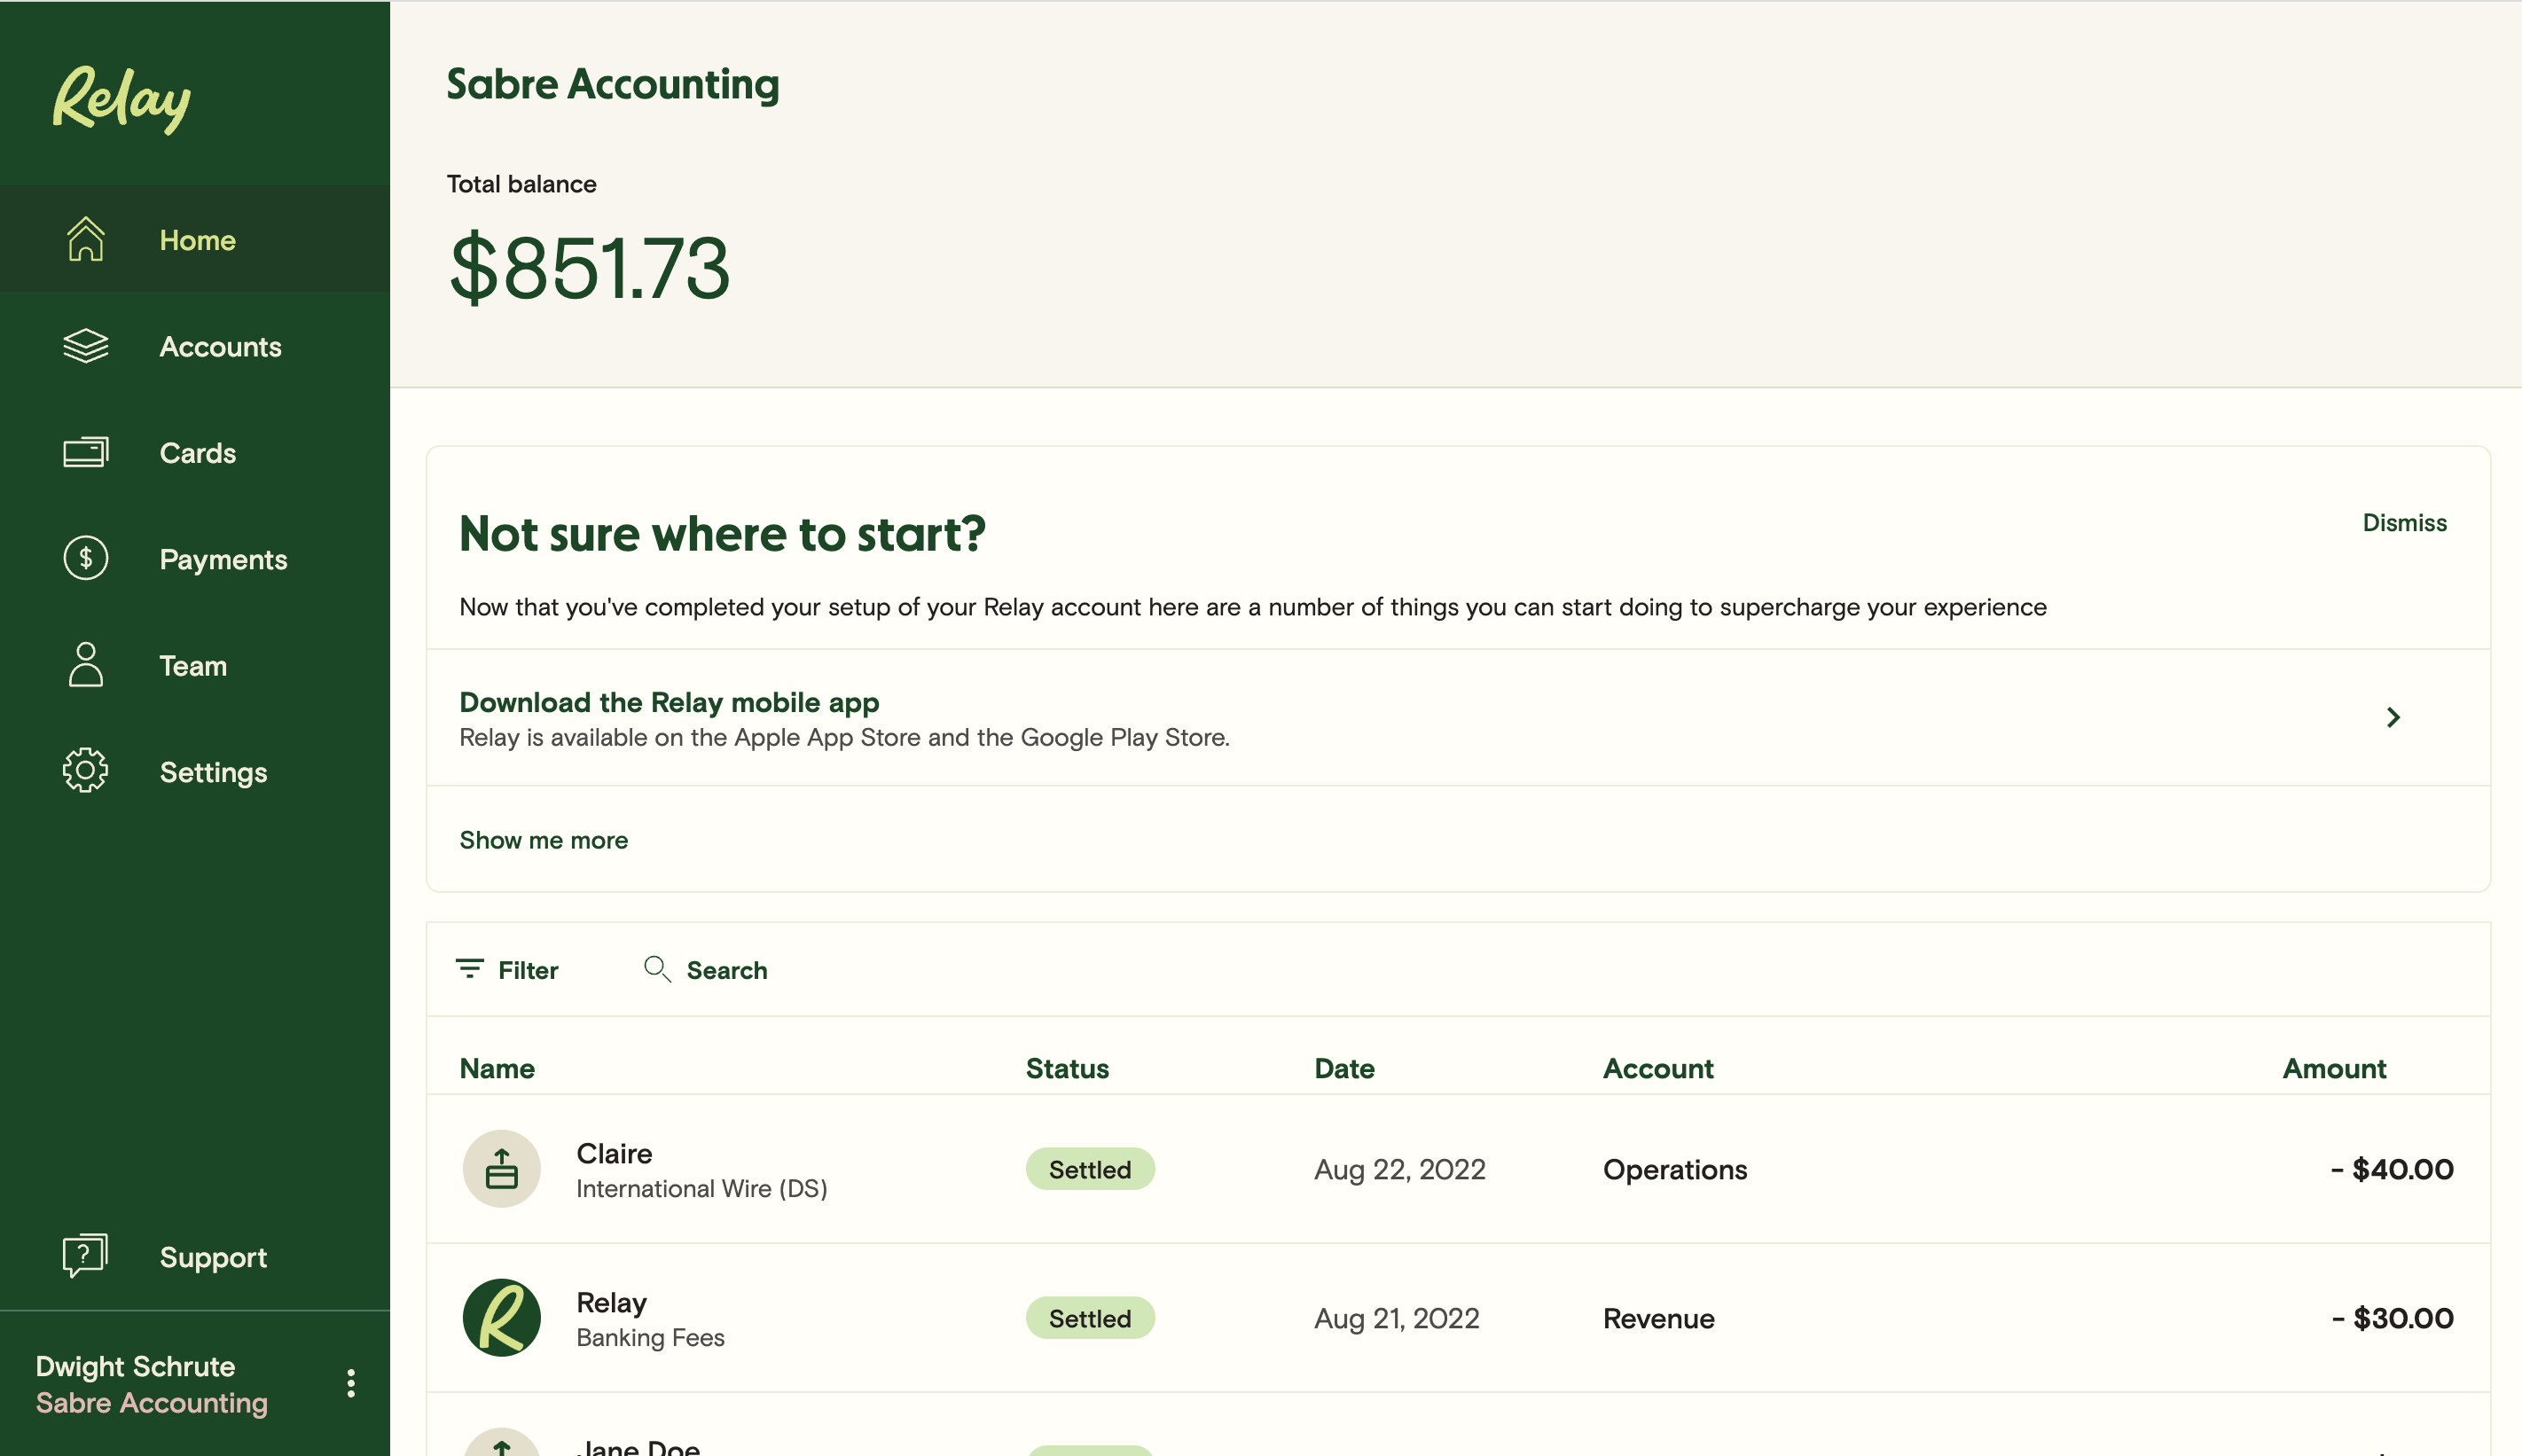
Task: Navigate to Payments
Action: pos(195,558)
